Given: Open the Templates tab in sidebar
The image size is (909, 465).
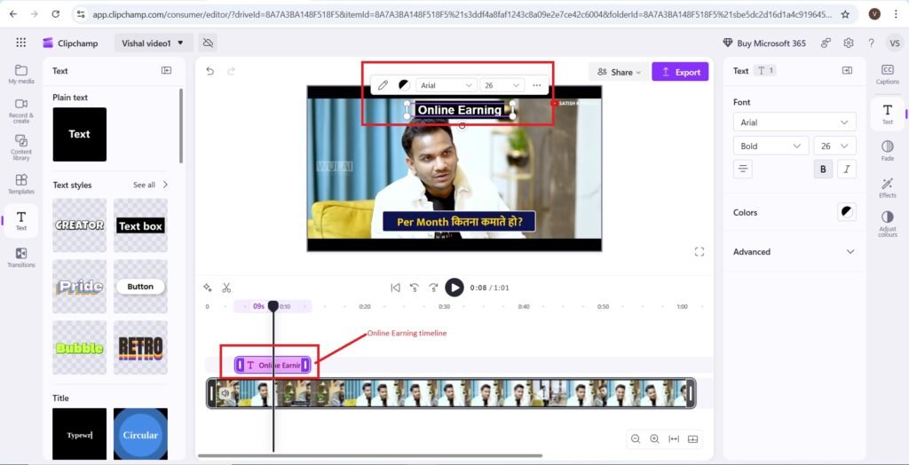Looking at the screenshot, I should [x=21, y=184].
